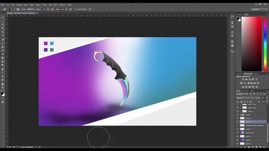Select the Eraser tool in toolbox
269x151 pixels.
(x=3, y=54)
